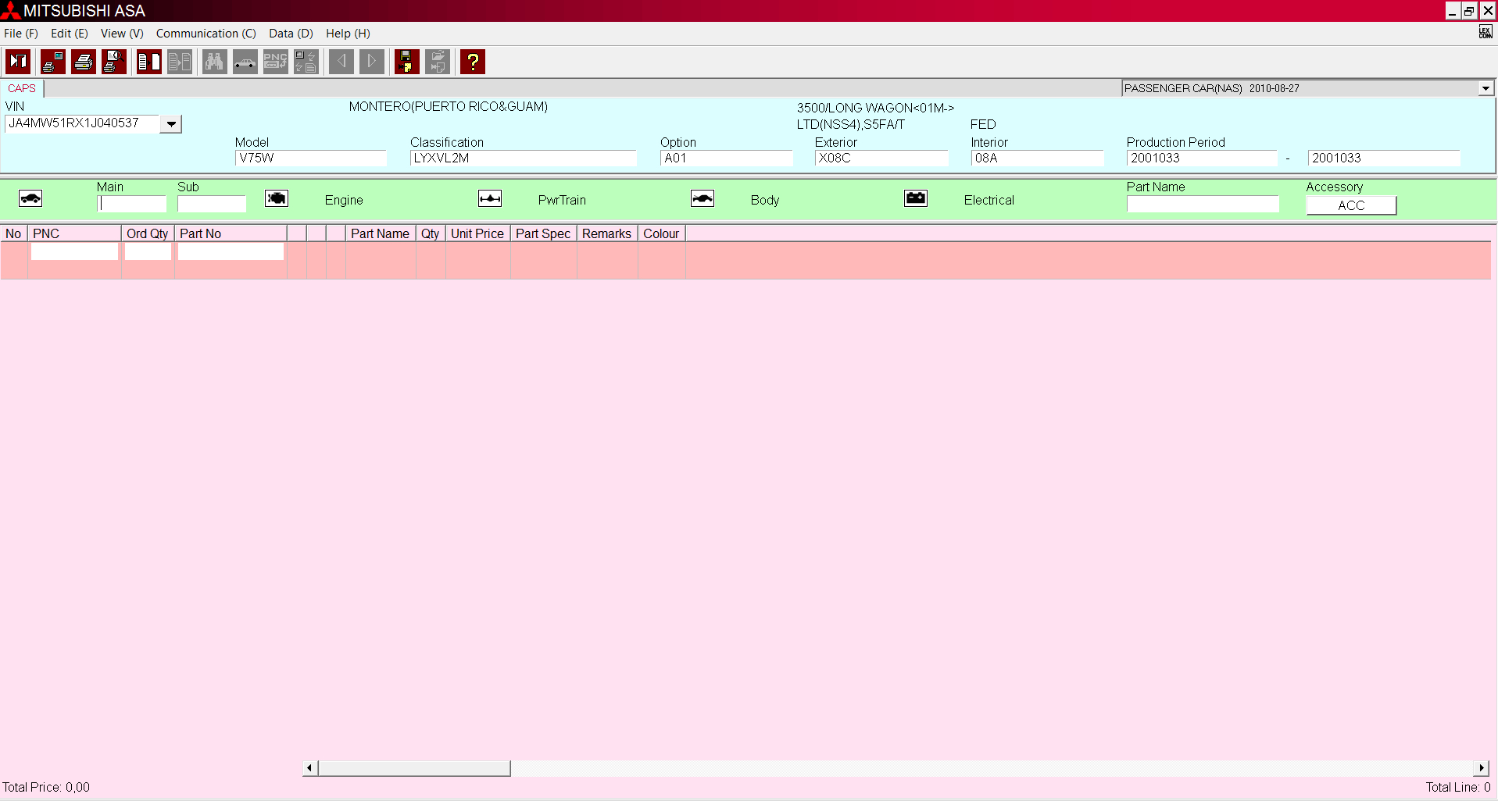Open the PASSENGER CAR(NAS) catalog dropdown
This screenshot has height=801, width=1498.
pos(1485,88)
